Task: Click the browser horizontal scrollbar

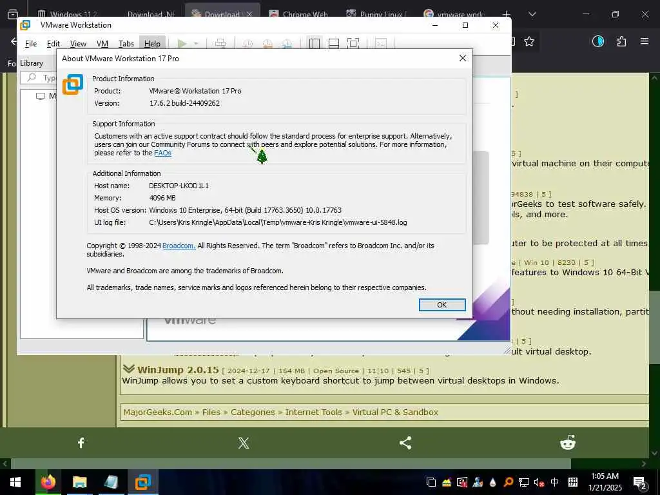Action: coord(291,463)
